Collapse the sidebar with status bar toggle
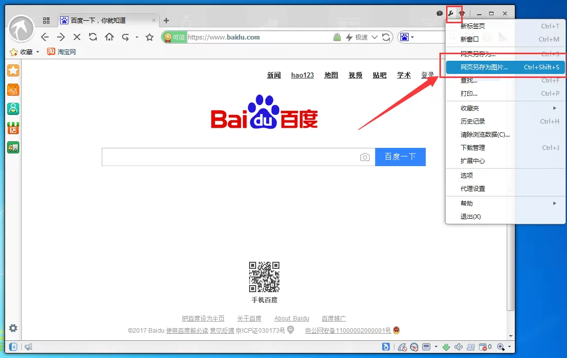The height and width of the screenshot is (358, 567). pyautogui.click(x=13, y=347)
